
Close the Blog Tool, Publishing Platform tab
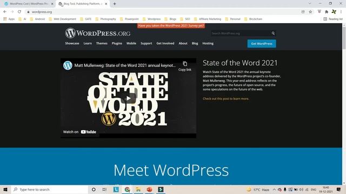(106, 4)
